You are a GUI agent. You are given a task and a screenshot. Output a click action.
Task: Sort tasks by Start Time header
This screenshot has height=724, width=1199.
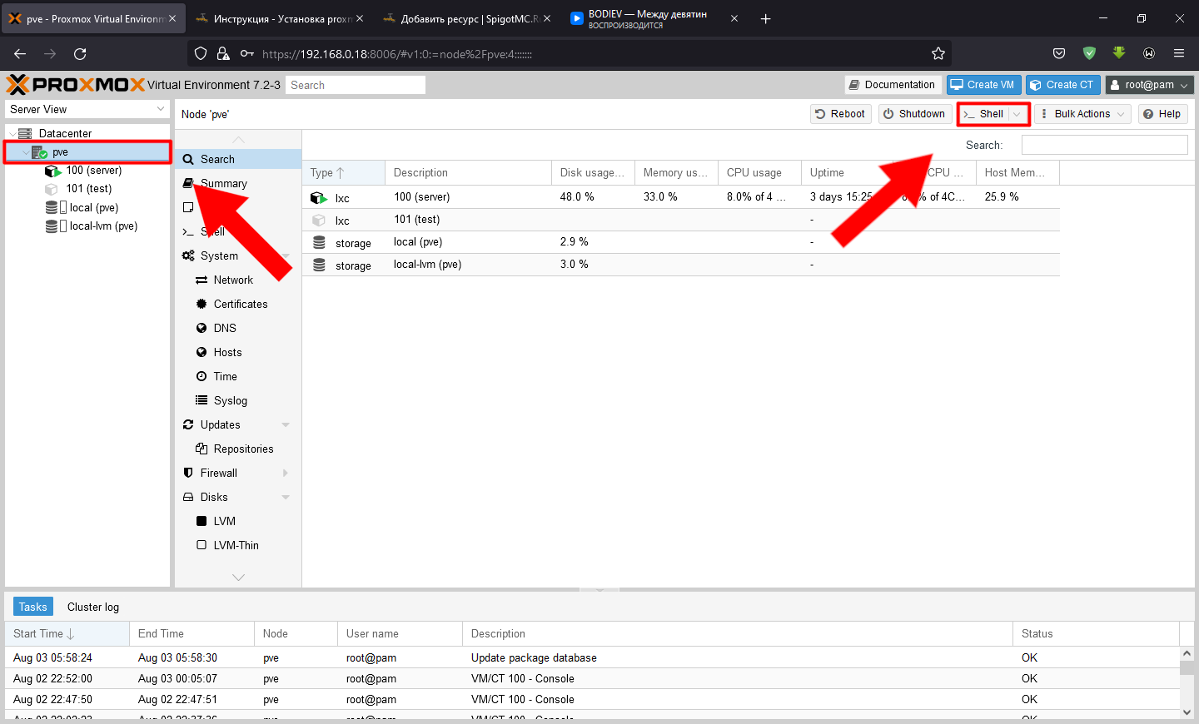pos(67,633)
